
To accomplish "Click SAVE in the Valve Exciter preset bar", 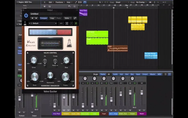I will point(61,23).
